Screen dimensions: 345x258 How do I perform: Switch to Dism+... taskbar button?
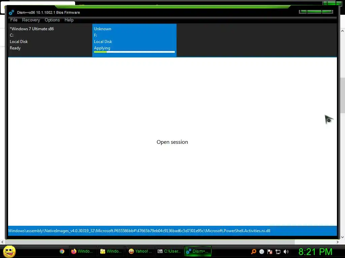(x=198, y=251)
